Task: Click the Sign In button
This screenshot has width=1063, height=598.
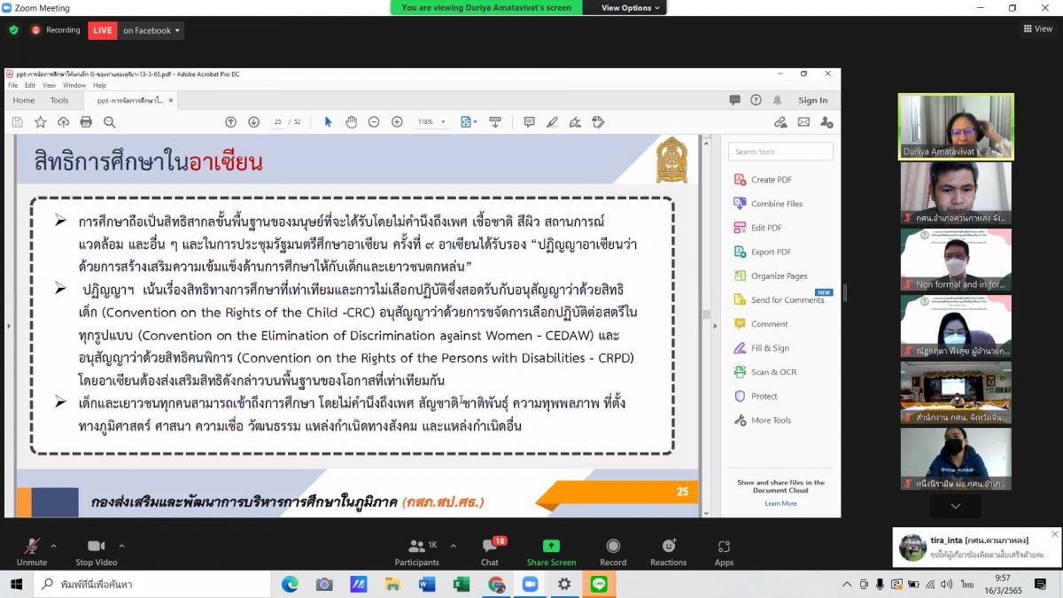Action: coord(812,101)
